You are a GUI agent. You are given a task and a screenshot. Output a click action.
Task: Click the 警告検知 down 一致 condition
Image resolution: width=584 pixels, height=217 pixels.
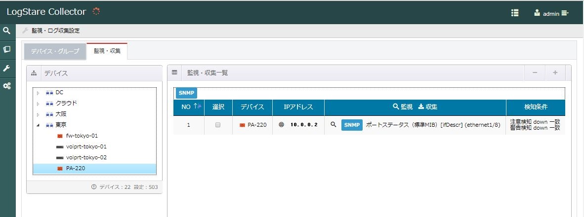(535, 128)
